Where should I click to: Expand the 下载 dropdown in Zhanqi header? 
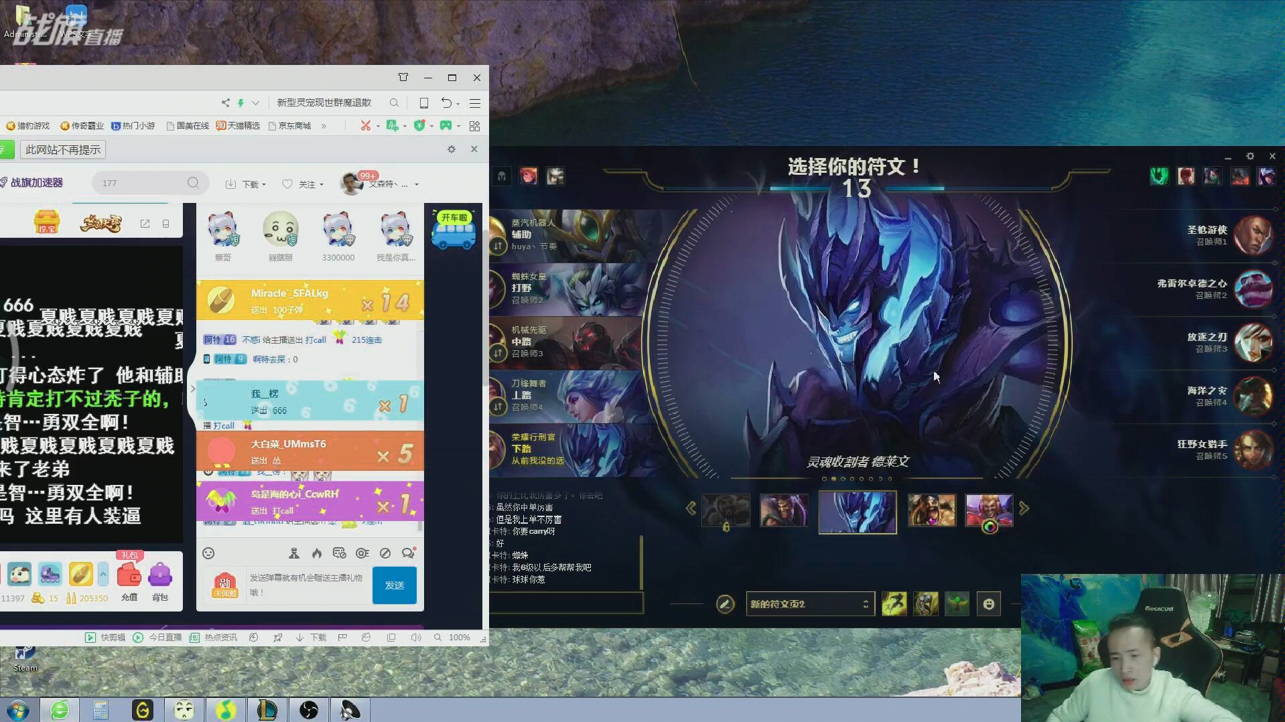tap(246, 184)
